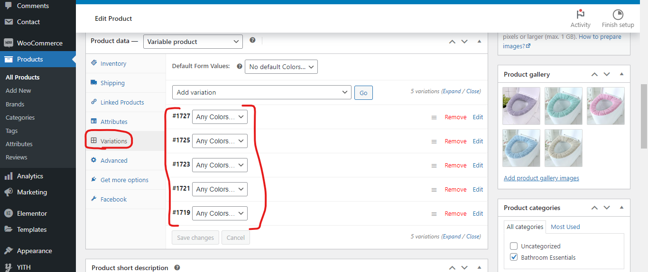Open Reviews in Products menu
The width and height of the screenshot is (648, 272).
point(16,157)
